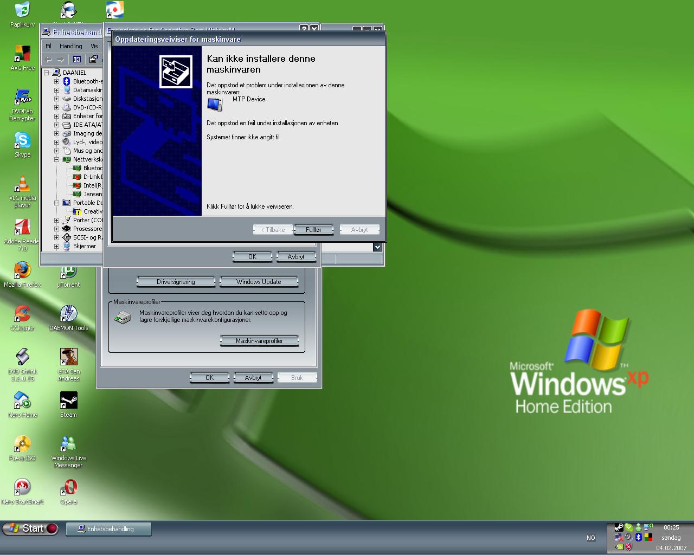The image size is (694, 555).
Task: Open the Steam desktop icon
Action: 68,405
